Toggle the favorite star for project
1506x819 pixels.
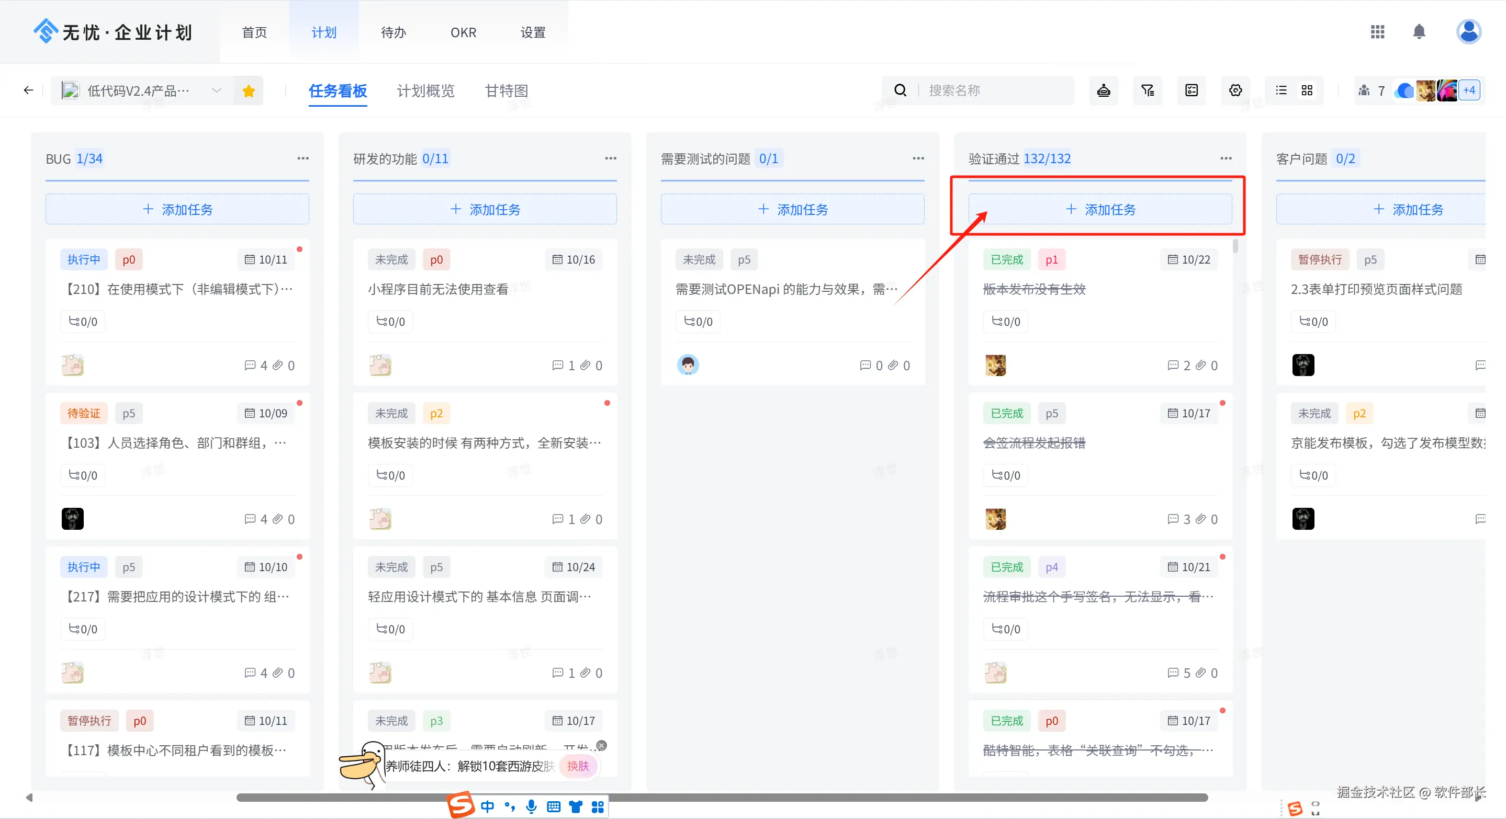[249, 90]
